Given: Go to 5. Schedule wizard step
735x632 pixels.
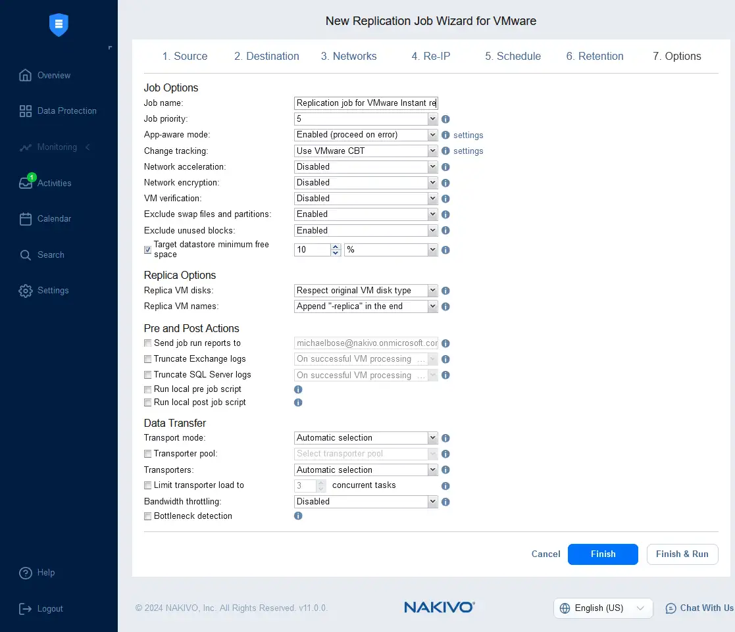Looking at the screenshot, I should pos(513,56).
